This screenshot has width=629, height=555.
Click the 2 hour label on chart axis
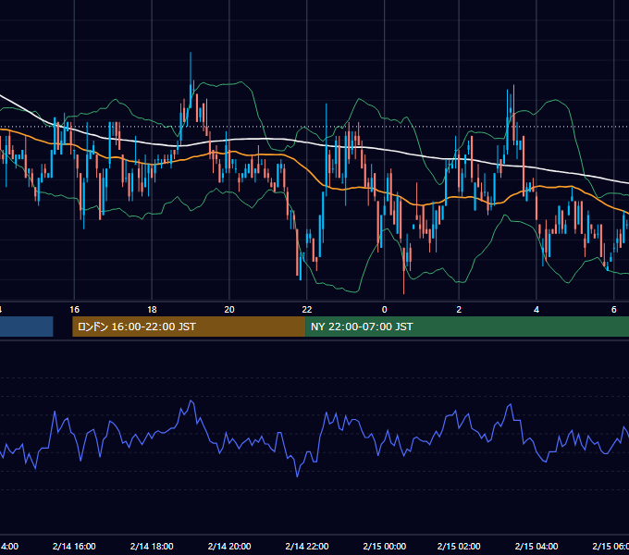pyautogui.click(x=459, y=310)
